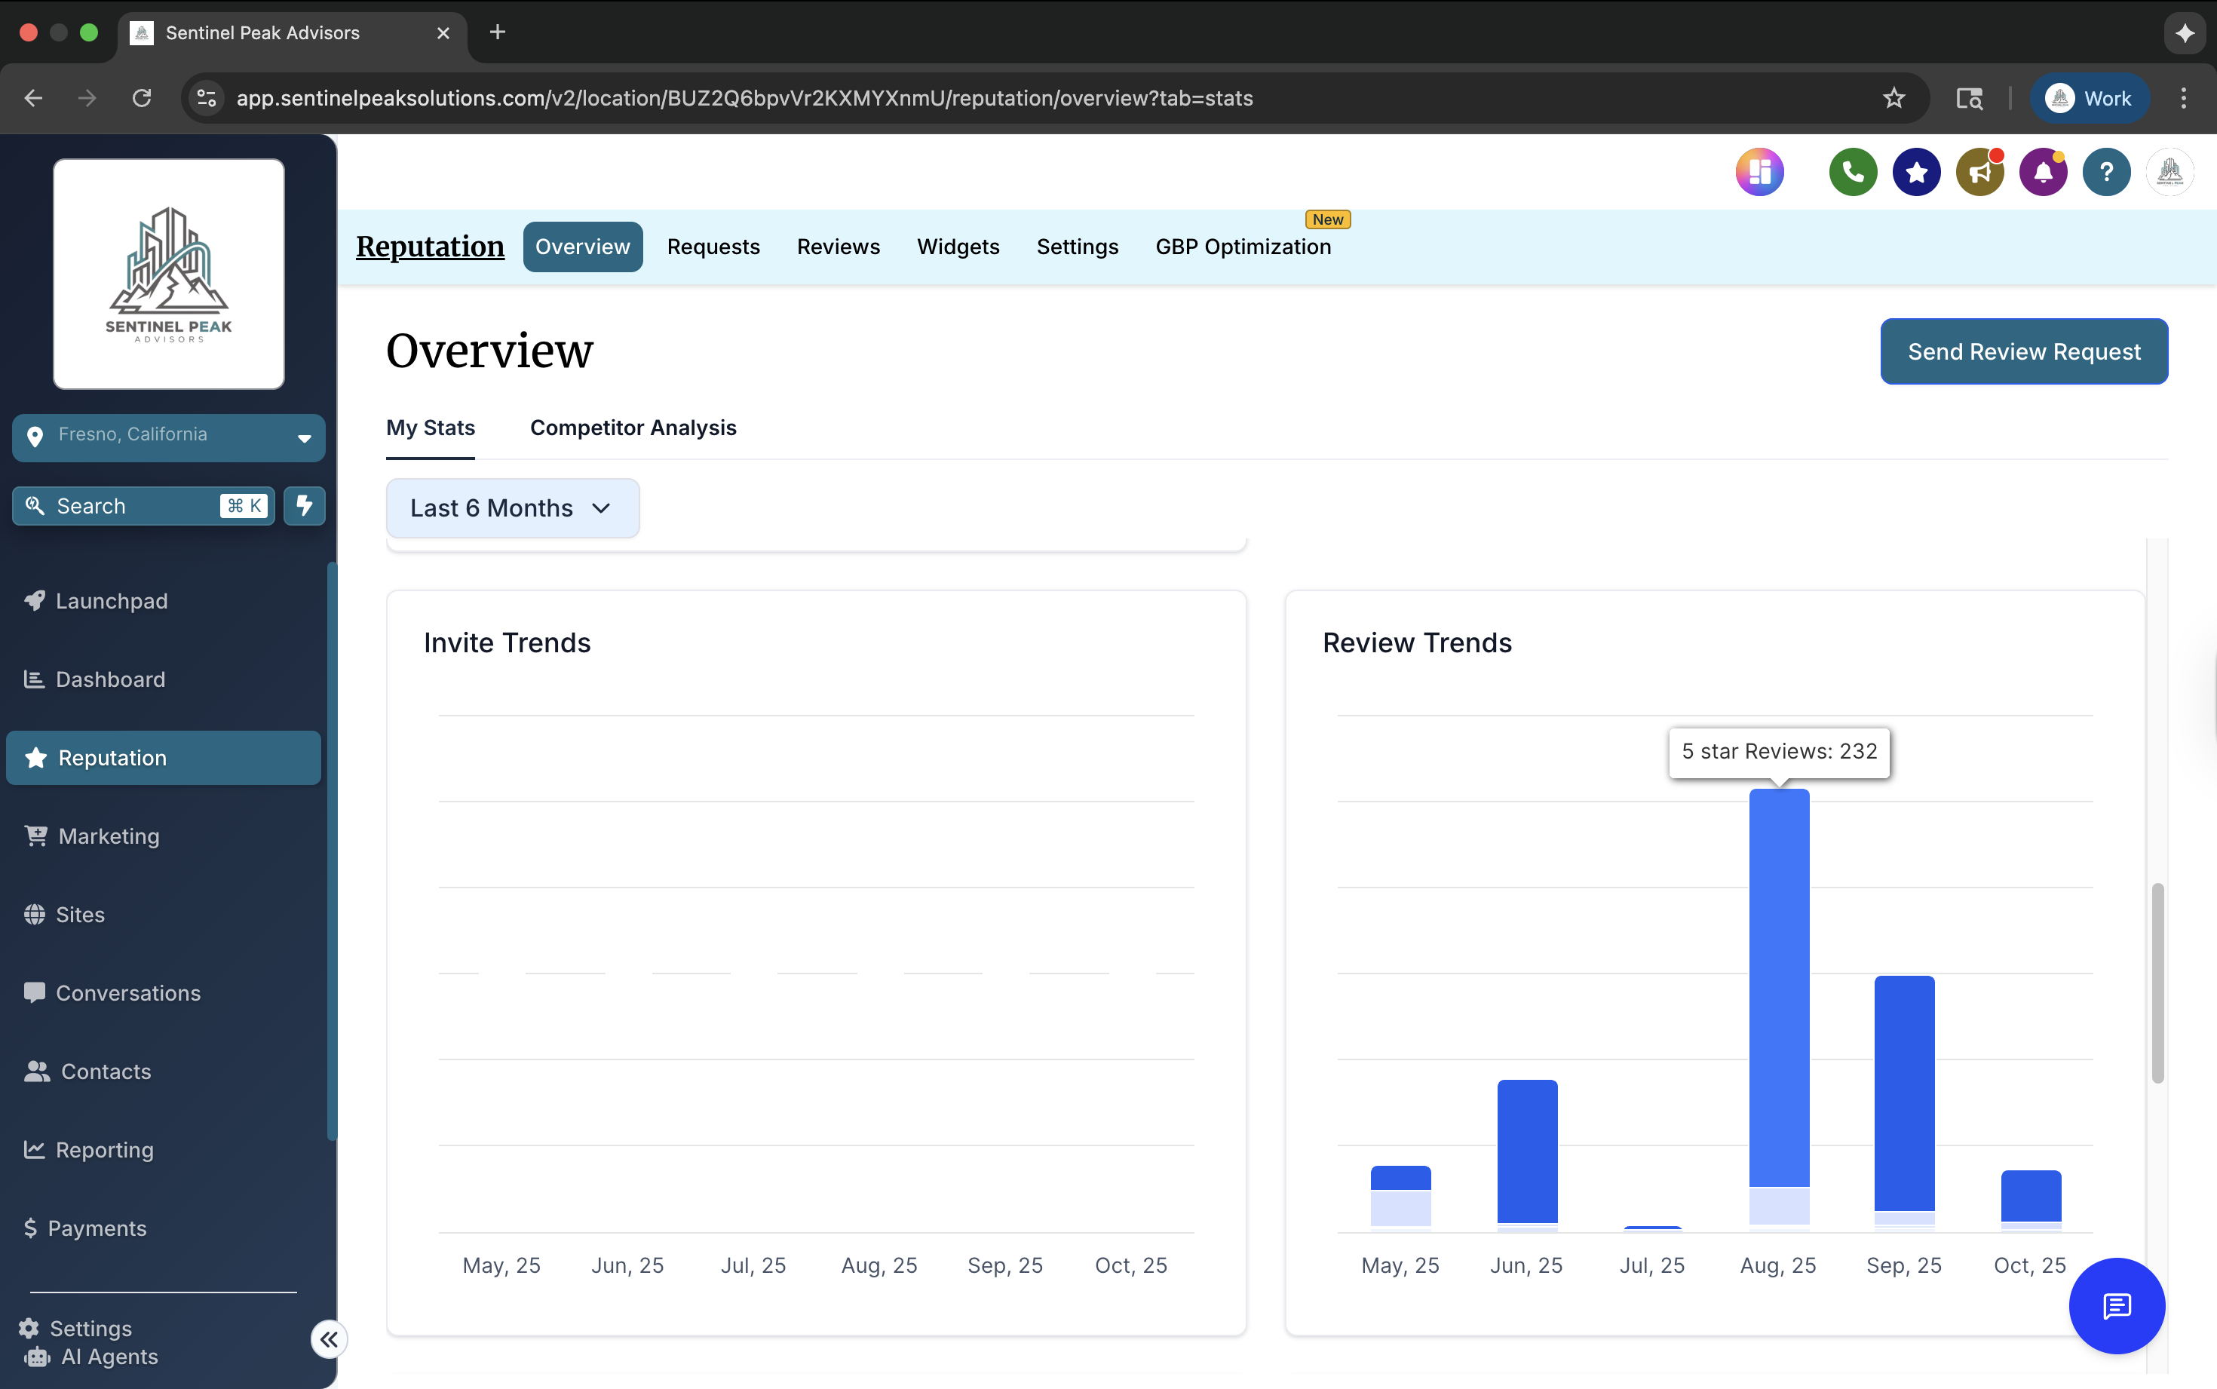2217x1389 pixels.
Task: Click the browser forward arrow
Action: point(87,98)
